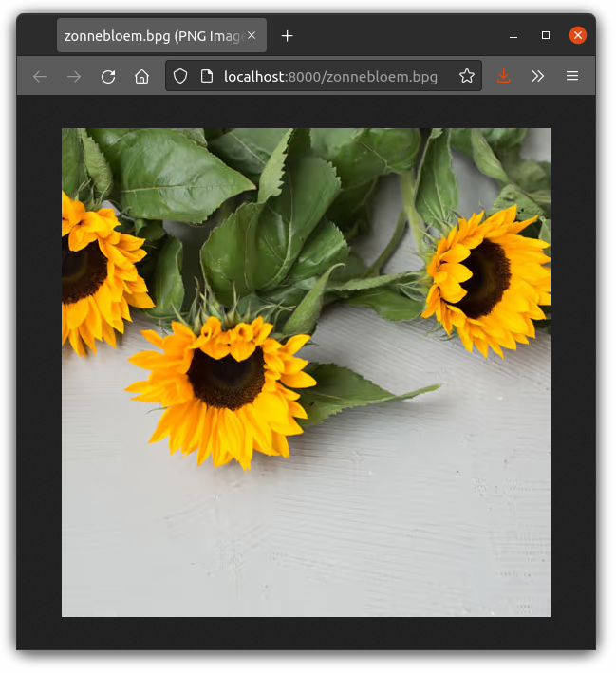
Task: Go back to the previous page
Action: click(x=40, y=76)
